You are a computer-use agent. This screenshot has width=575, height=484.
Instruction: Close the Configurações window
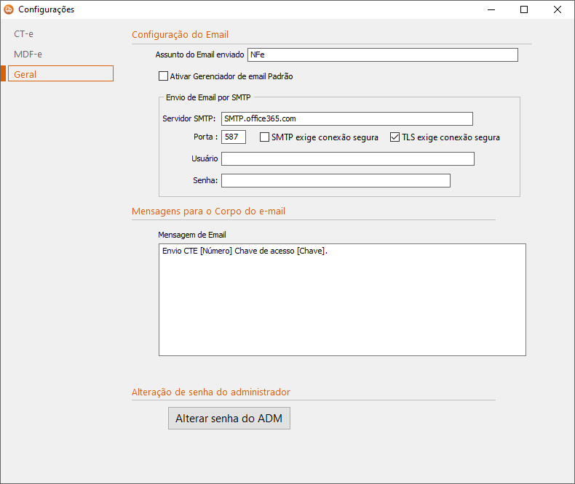pos(558,10)
